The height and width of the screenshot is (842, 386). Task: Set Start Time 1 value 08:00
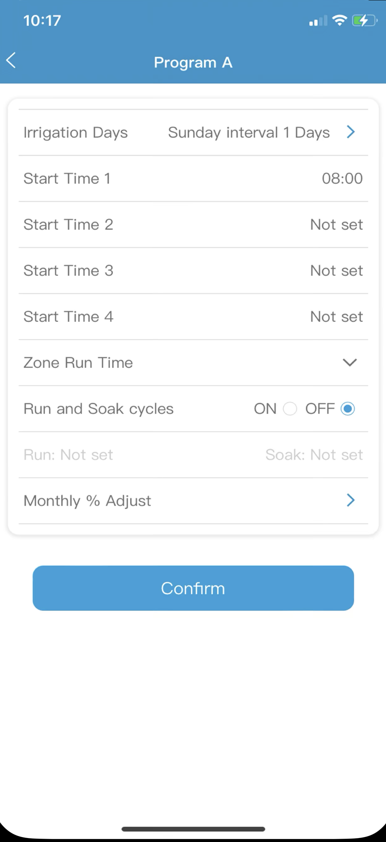pos(342,178)
